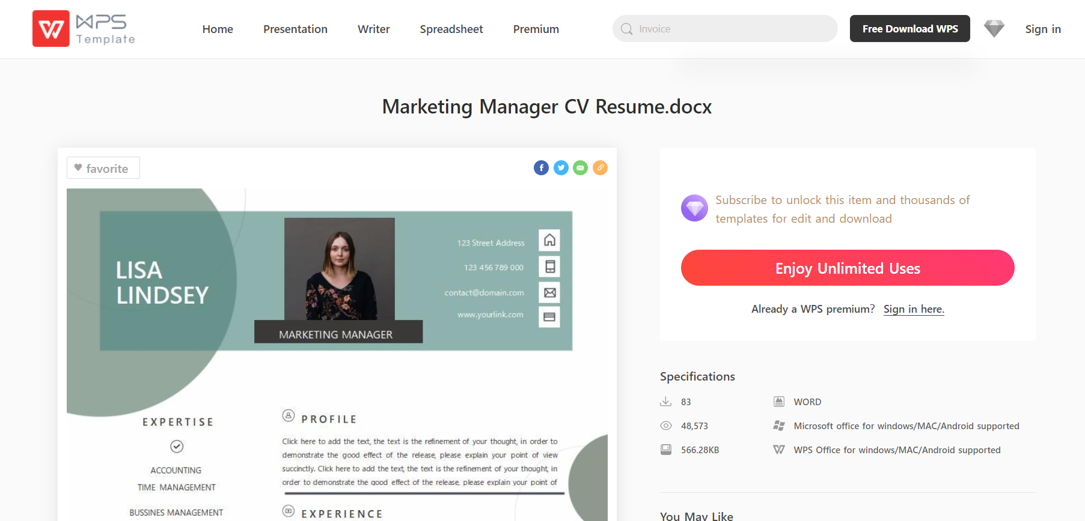Click the purple diamond subscribe icon
The image size is (1085, 521).
pos(694,208)
